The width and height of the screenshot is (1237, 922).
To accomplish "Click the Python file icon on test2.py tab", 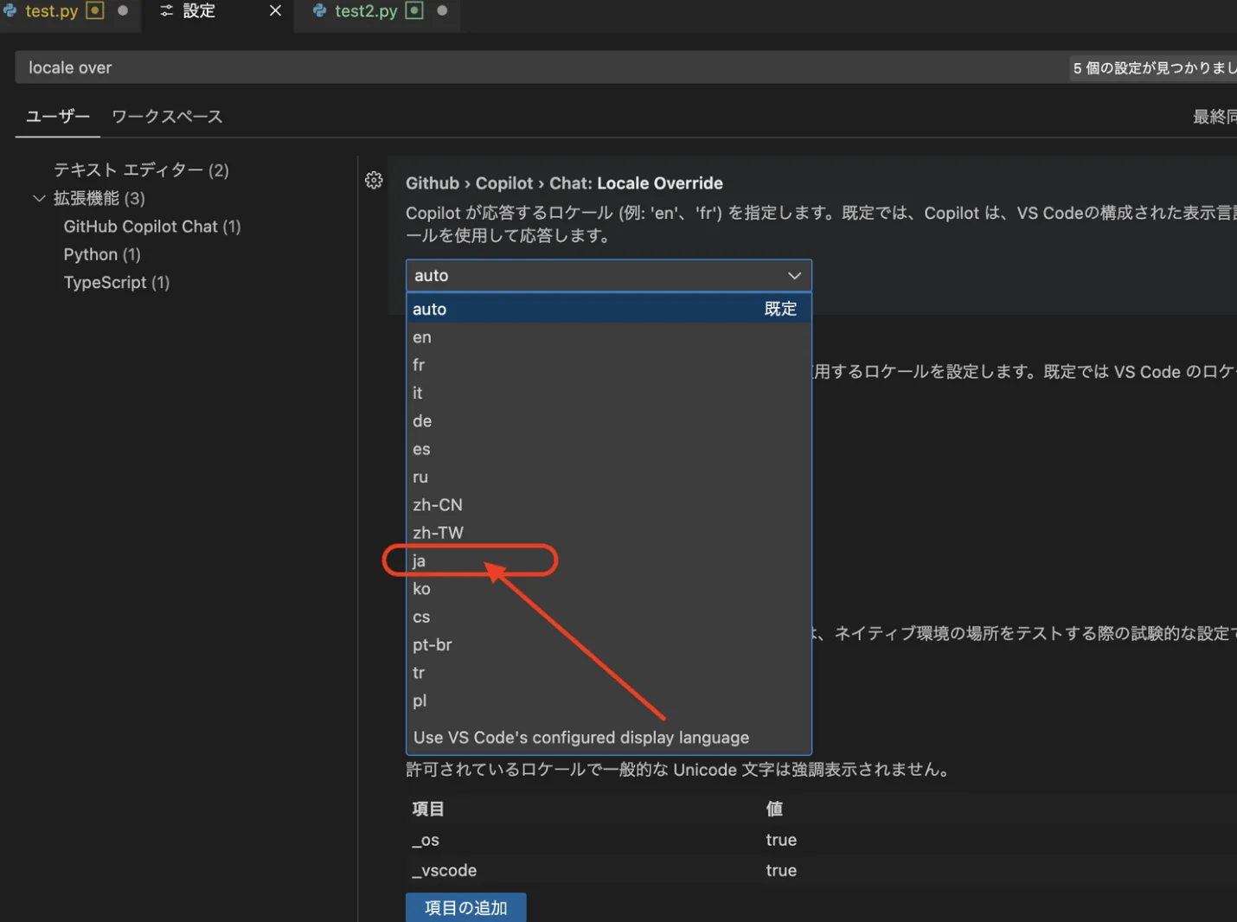I will coord(319,10).
